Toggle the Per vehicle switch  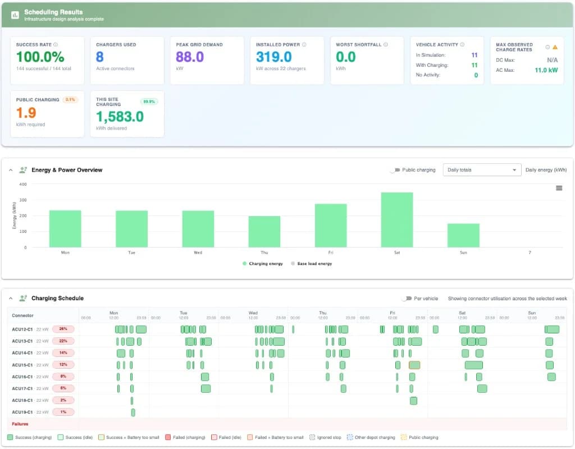tap(407, 299)
